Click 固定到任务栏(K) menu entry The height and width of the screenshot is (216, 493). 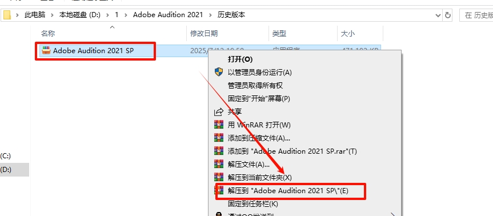point(253,204)
